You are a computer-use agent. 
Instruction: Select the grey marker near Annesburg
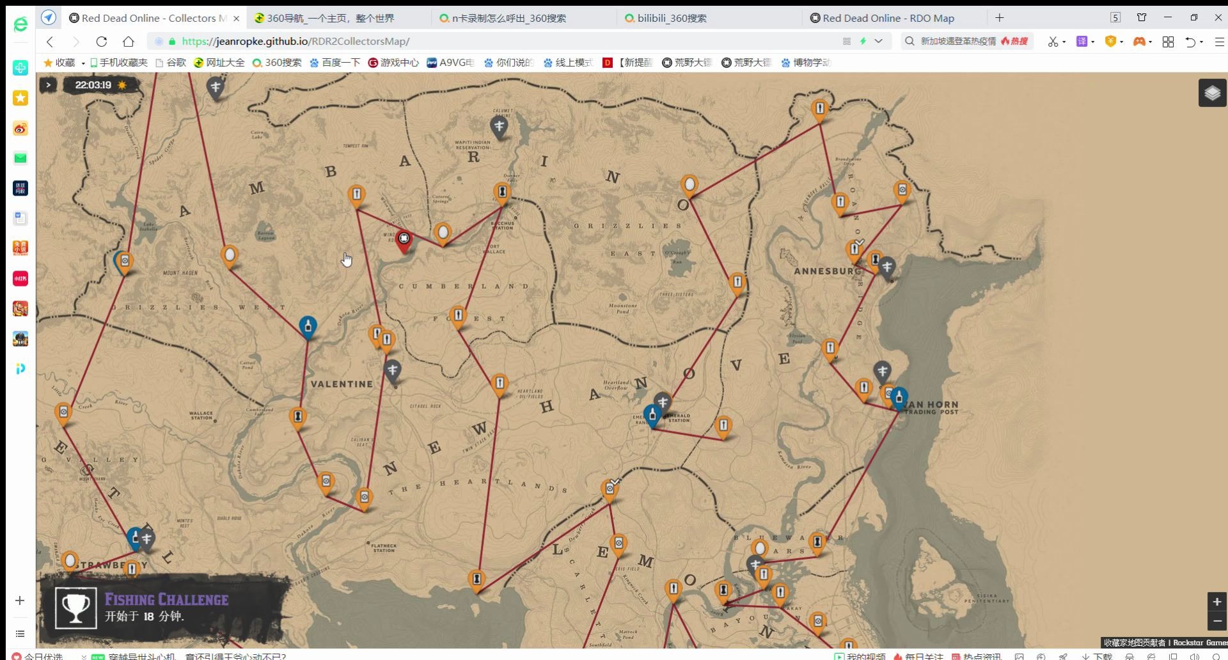click(886, 268)
